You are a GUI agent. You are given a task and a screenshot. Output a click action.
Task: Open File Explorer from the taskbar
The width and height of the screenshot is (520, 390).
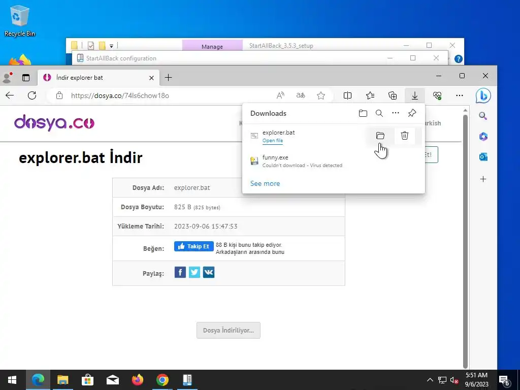(62, 380)
